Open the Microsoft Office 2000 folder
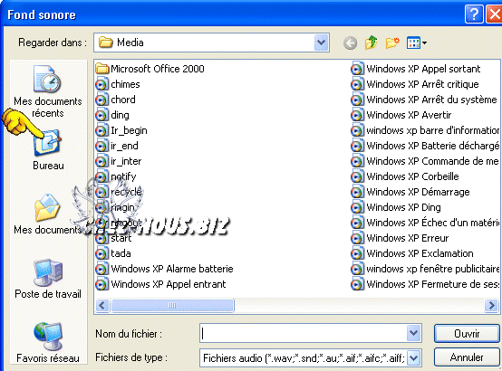Image resolution: width=502 pixels, height=371 pixels. (x=150, y=69)
